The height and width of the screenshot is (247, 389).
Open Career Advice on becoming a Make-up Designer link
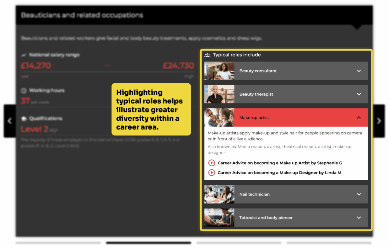click(x=279, y=173)
